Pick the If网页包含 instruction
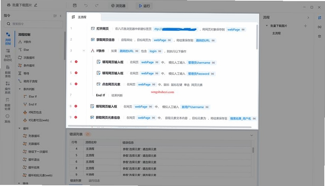The image size is (325, 186). tap(32, 112)
